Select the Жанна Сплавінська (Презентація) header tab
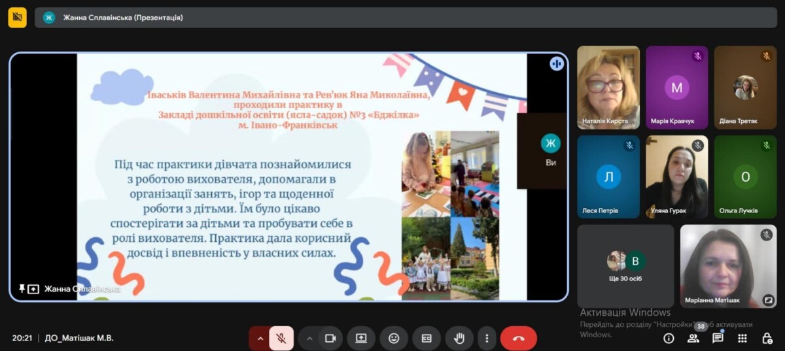 point(123,18)
